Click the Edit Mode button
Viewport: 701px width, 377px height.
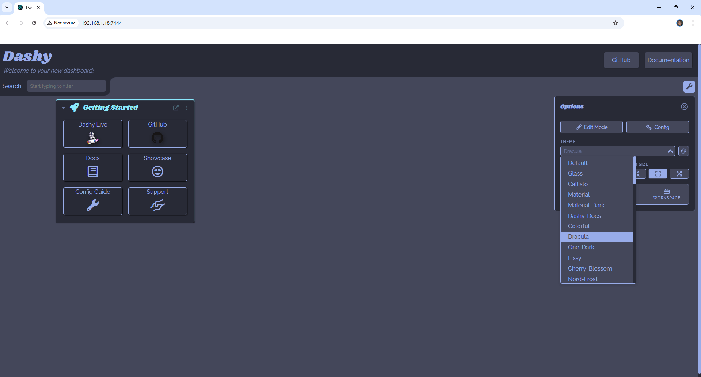pos(591,127)
